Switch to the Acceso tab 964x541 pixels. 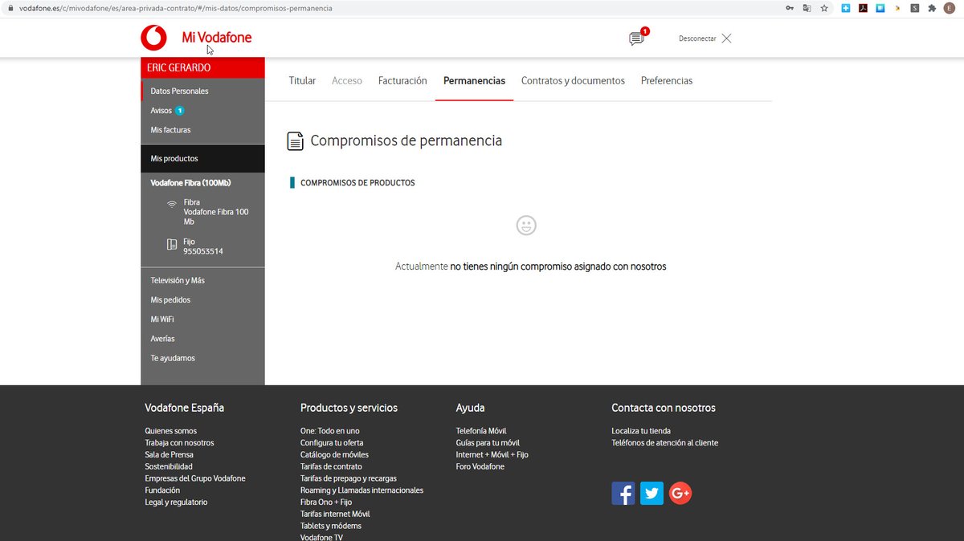click(347, 80)
